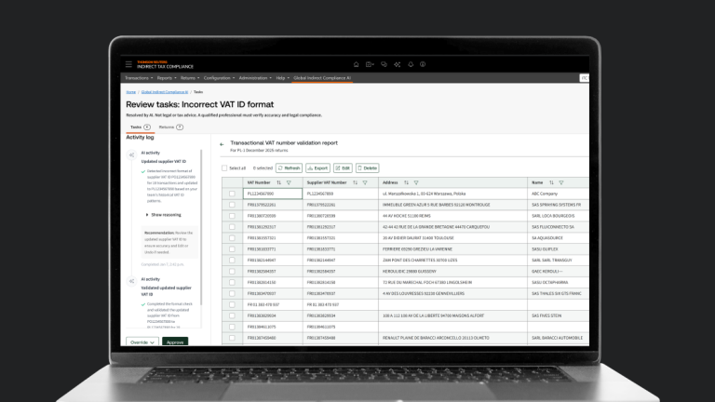Click the Delete button
The image size is (715, 402).
tap(367, 168)
